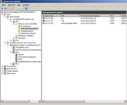Click the Фильтры filter icon in tree
The height and width of the screenshot is (105, 127).
(16, 38)
